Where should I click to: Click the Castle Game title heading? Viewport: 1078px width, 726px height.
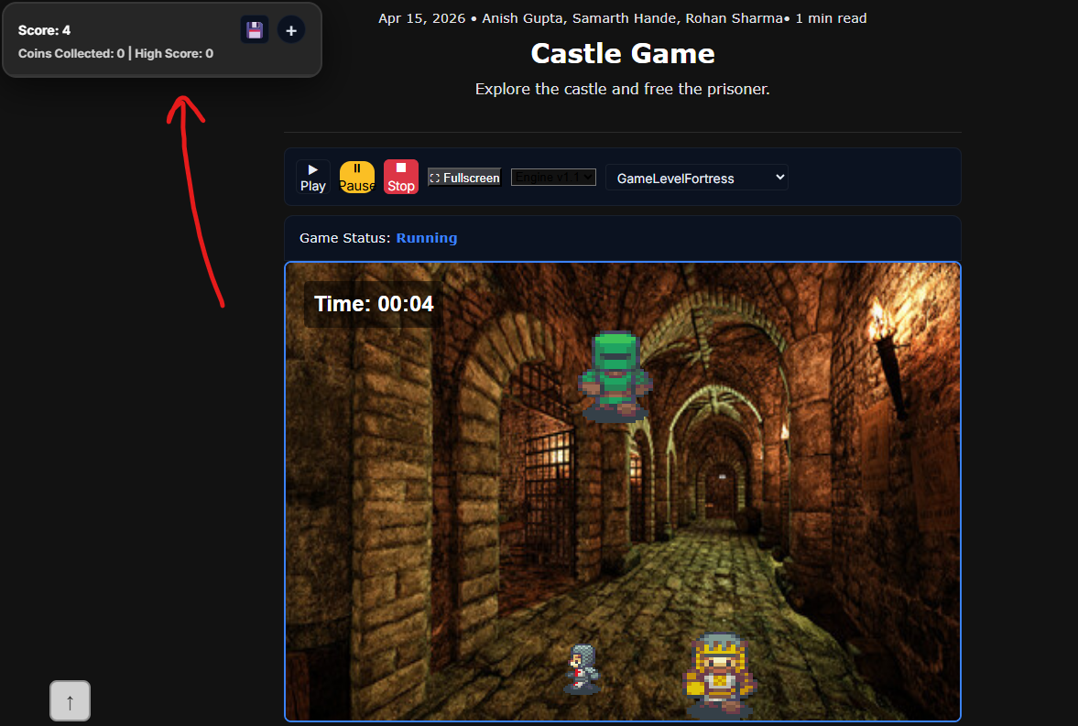point(623,54)
